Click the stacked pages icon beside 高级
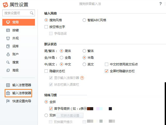 click(8, 70)
